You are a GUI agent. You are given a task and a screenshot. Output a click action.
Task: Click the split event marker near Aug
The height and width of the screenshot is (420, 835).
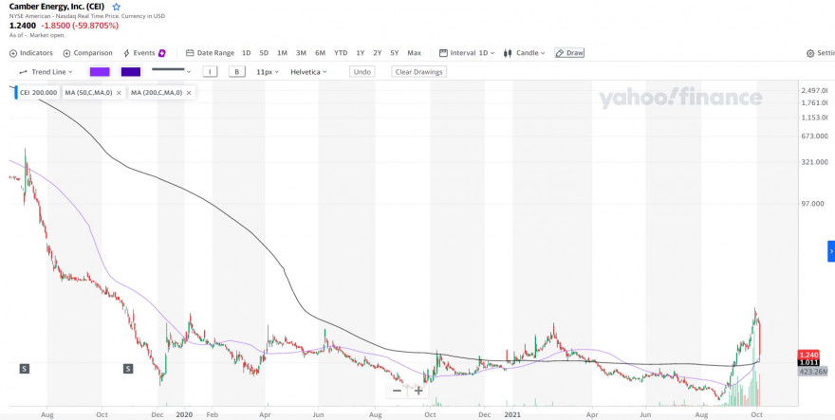coord(24,369)
